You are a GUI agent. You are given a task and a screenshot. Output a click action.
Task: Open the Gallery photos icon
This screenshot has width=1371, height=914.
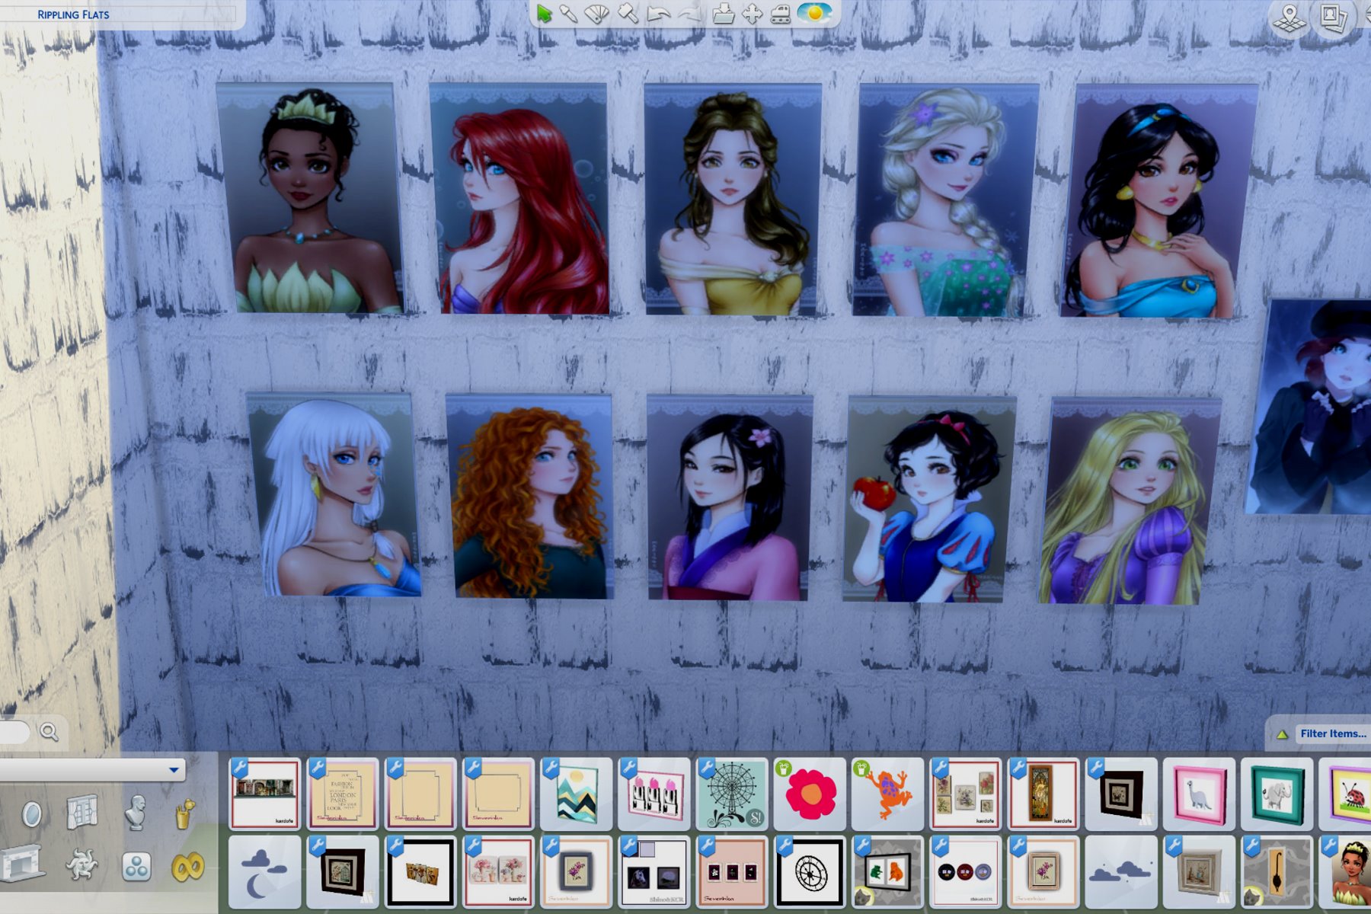[1334, 18]
